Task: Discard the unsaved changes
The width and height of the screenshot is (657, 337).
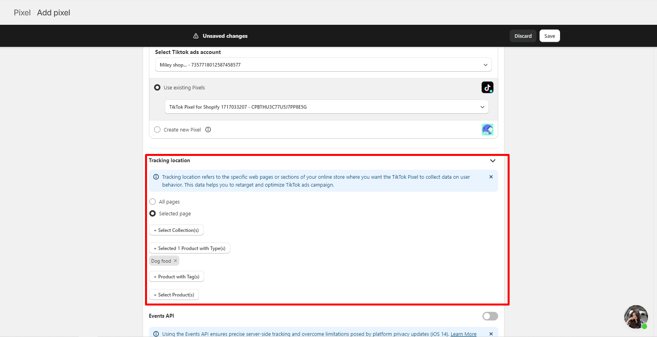Action: [523, 36]
